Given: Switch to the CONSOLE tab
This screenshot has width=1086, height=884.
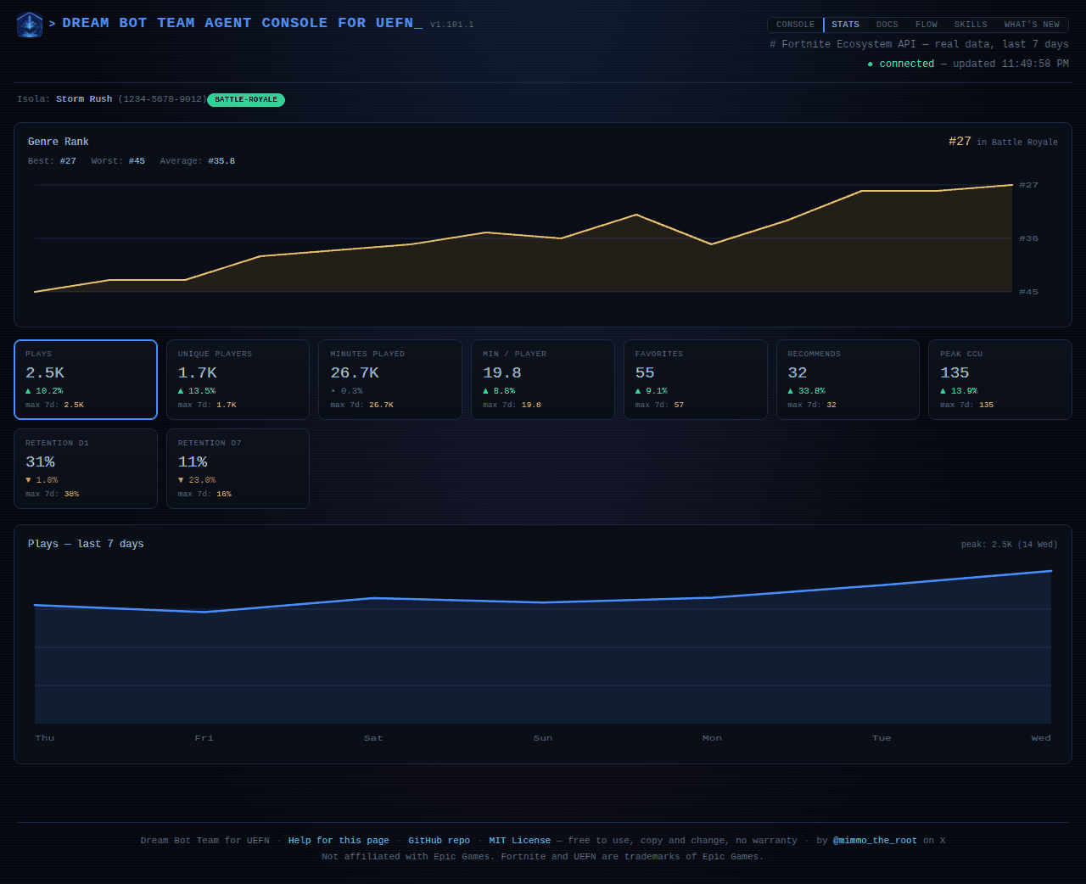Looking at the screenshot, I should pyautogui.click(x=795, y=25).
